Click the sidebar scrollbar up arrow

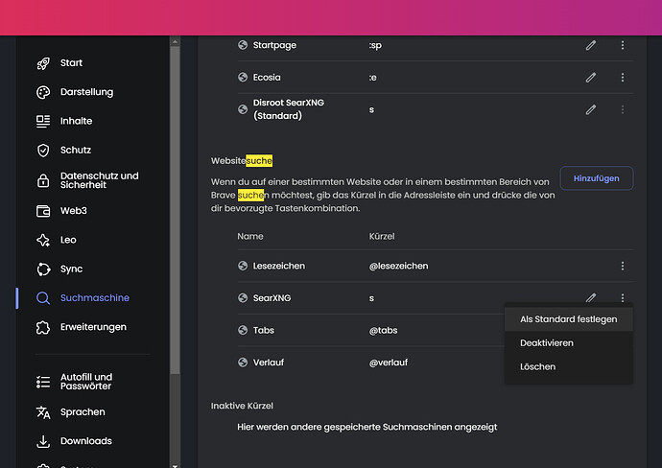[x=175, y=41]
